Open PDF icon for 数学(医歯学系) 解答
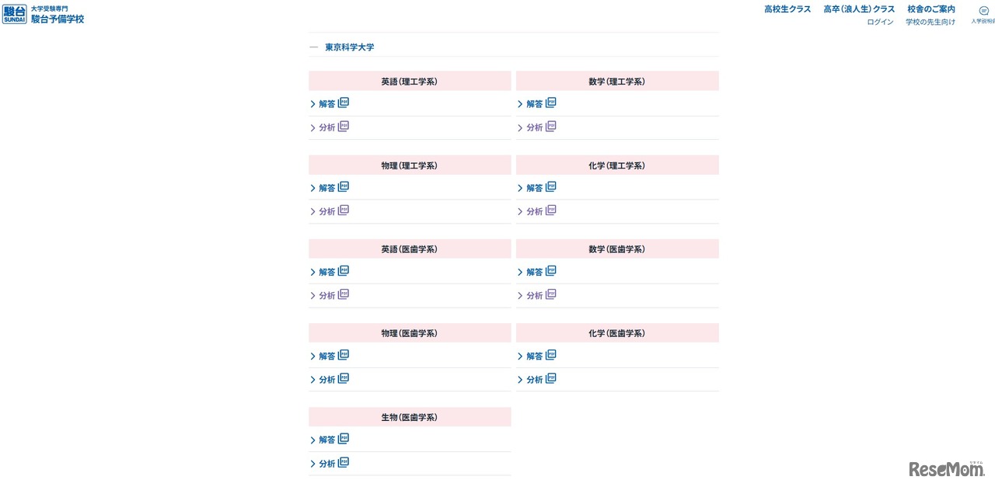 [x=551, y=270]
